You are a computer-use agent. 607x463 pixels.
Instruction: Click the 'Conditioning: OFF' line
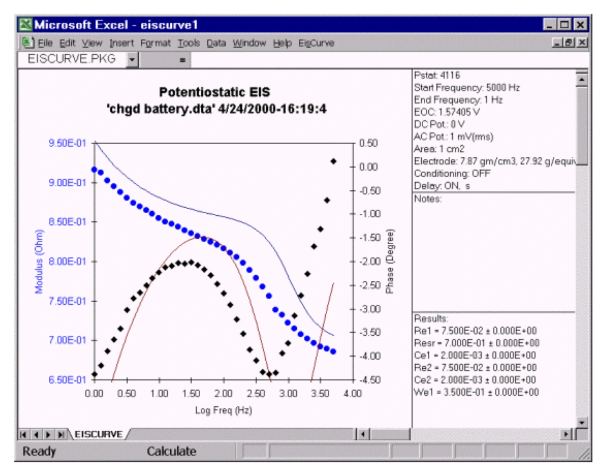point(452,174)
